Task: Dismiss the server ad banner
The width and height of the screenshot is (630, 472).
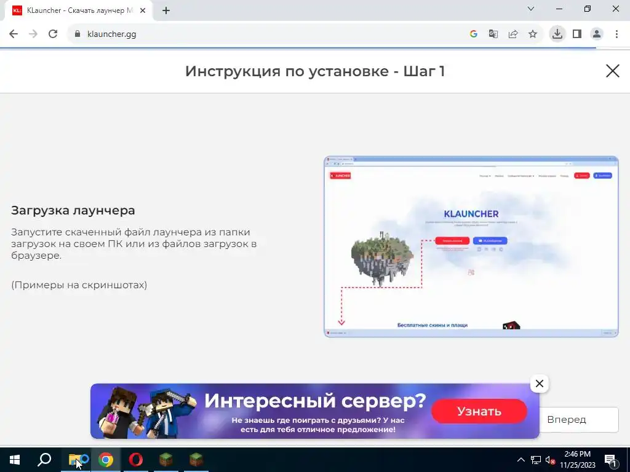Action: click(x=539, y=383)
